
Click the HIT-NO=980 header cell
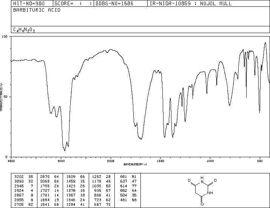[32, 3]
